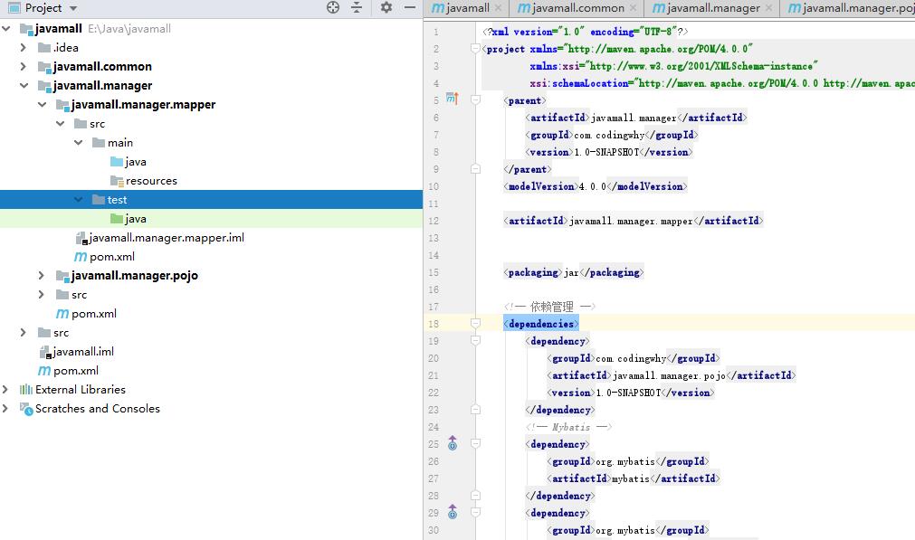
Task: Switch to the javamall.common editor tab
Action: (577, 8)
